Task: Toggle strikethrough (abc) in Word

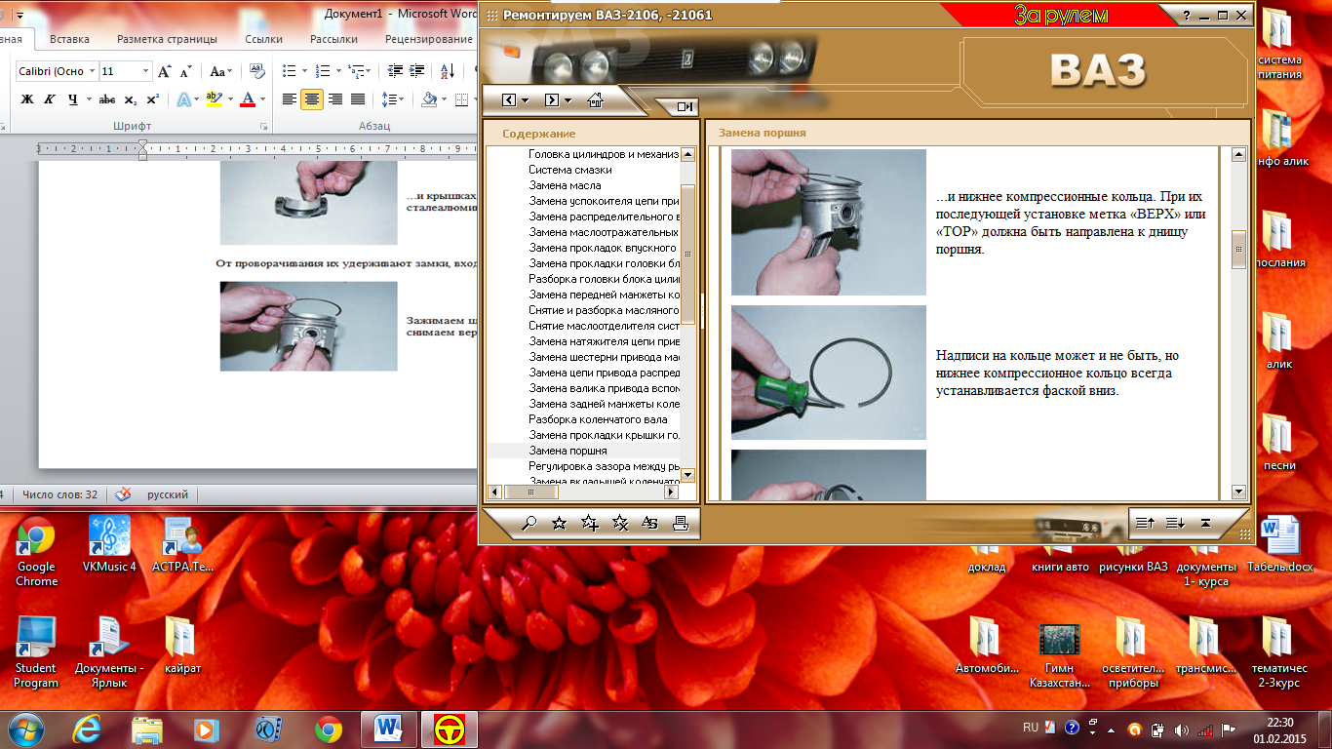Action: [107, 99]
